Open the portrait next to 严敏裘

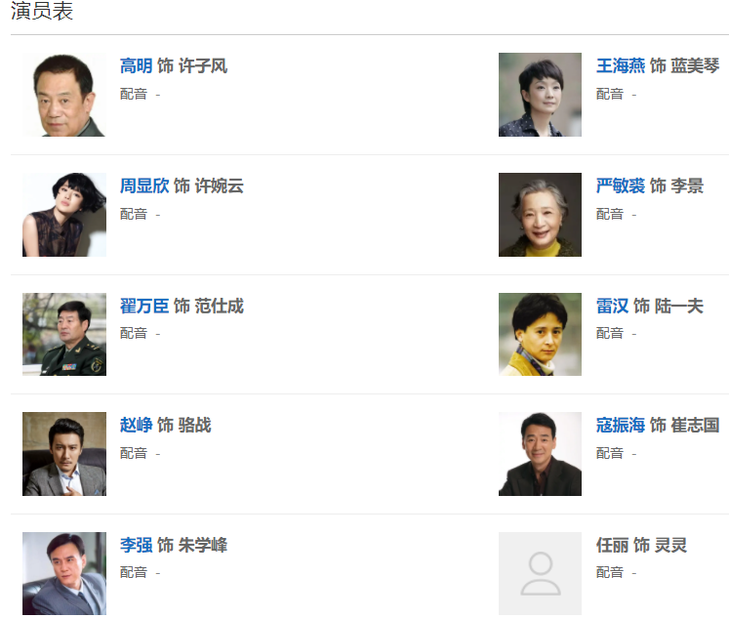coord(540,215)
